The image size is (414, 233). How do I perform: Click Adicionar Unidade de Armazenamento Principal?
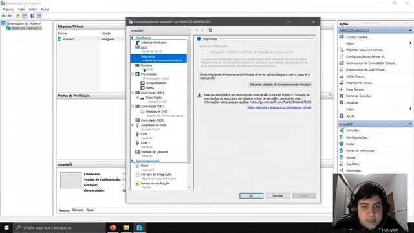click(x=280, y=85)
